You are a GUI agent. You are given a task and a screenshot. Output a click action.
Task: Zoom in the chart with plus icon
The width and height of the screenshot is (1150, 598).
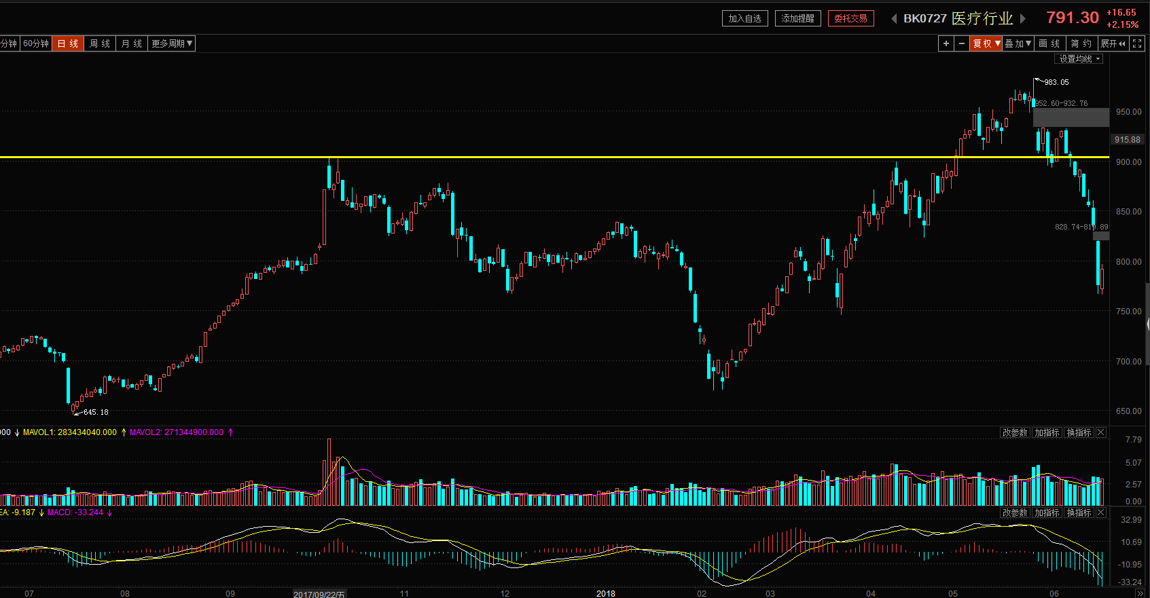[946, 43]
